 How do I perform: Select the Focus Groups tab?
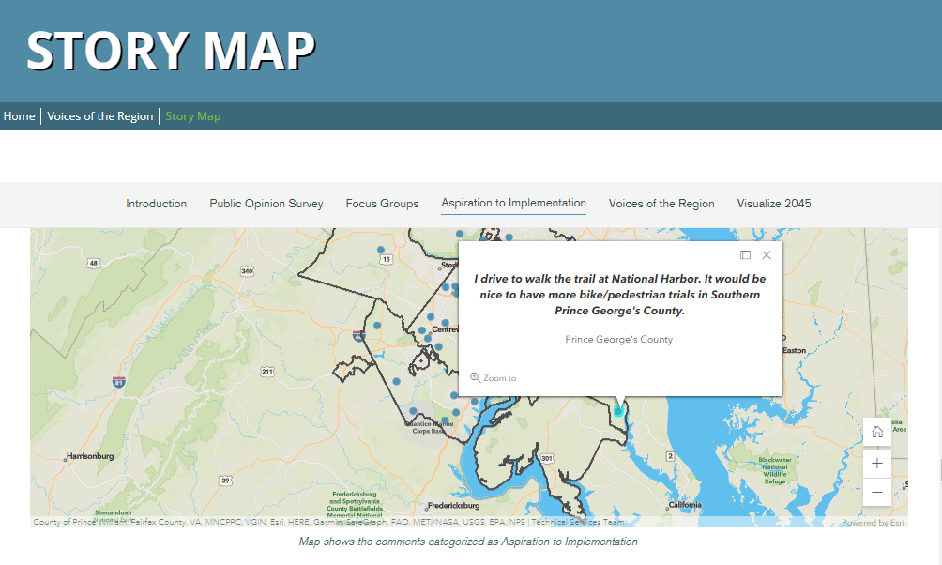[382, 203]
